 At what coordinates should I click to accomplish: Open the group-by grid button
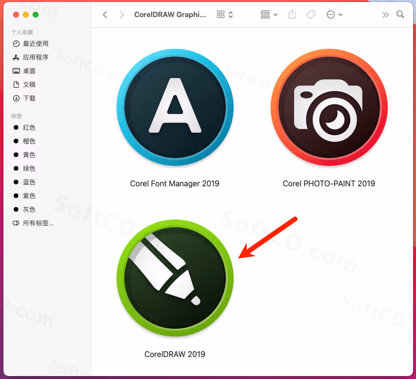coord(265,15)
